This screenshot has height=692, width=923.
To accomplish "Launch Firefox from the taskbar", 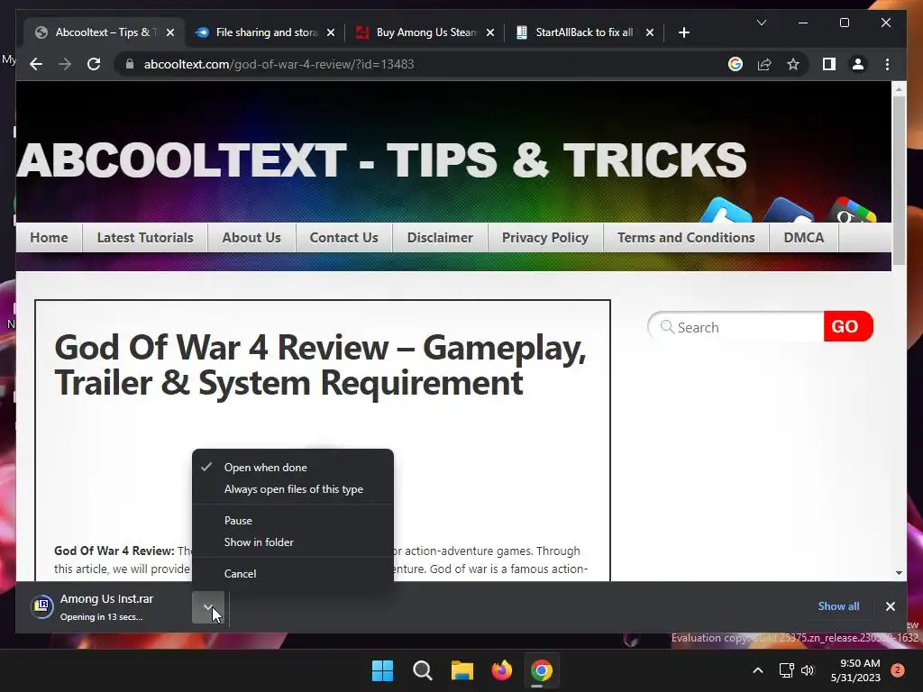I will tap(501, 670).
